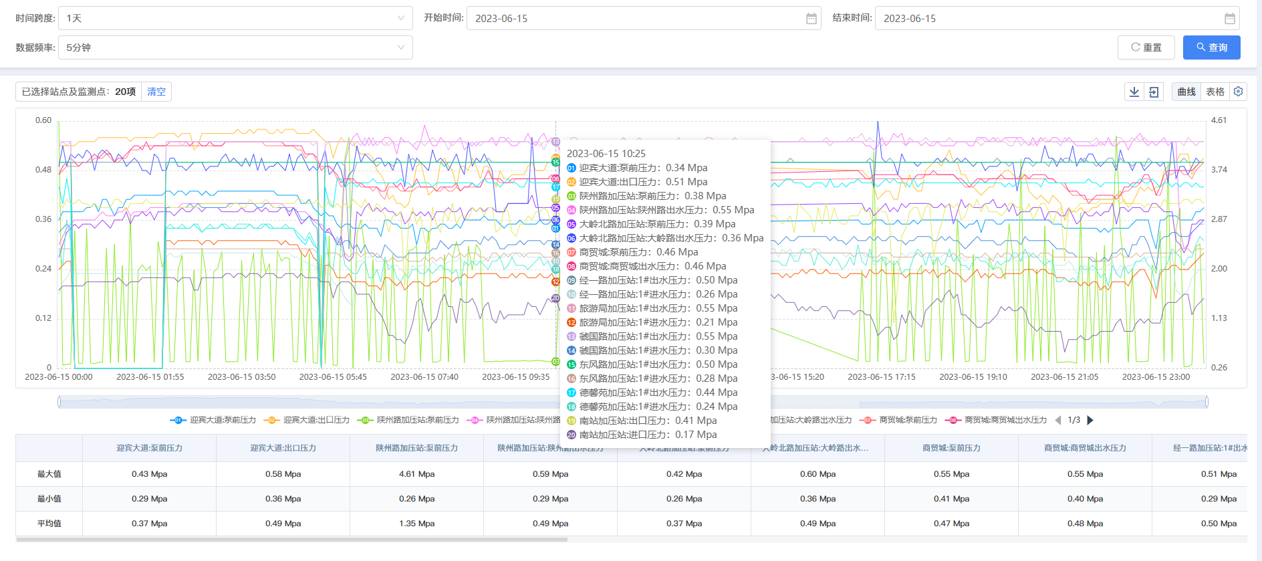Screen dimensions: 1262x561
Task: Click the chart zoom range slider right handle
Action: point(1207,402)
